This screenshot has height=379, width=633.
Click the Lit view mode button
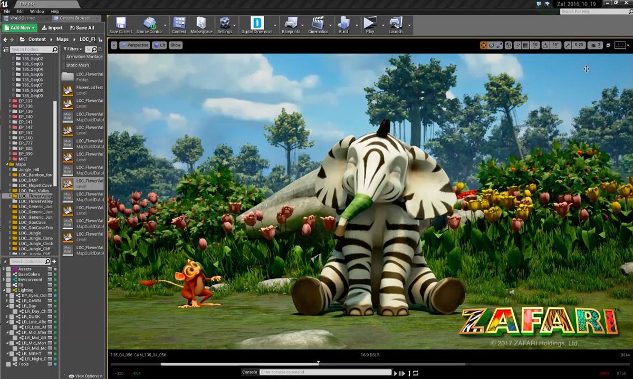(x=159, y=45)
